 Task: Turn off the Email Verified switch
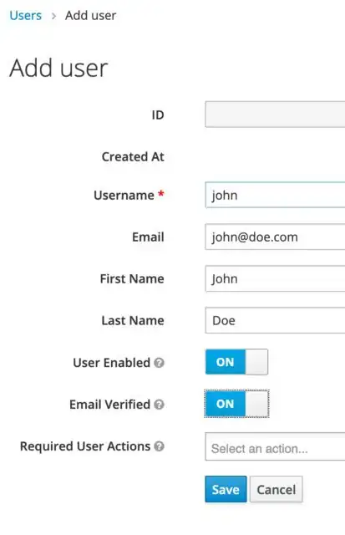tap(236, 404)
